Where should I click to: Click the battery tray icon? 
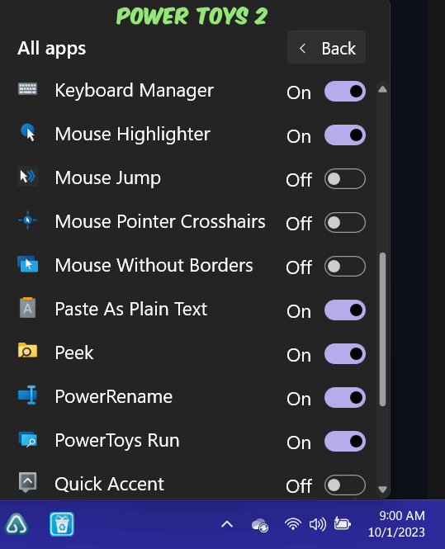[x=342, y=523]
